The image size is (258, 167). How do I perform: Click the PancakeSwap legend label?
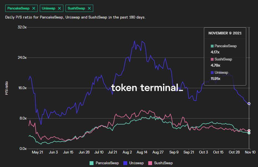click(107, 163)
